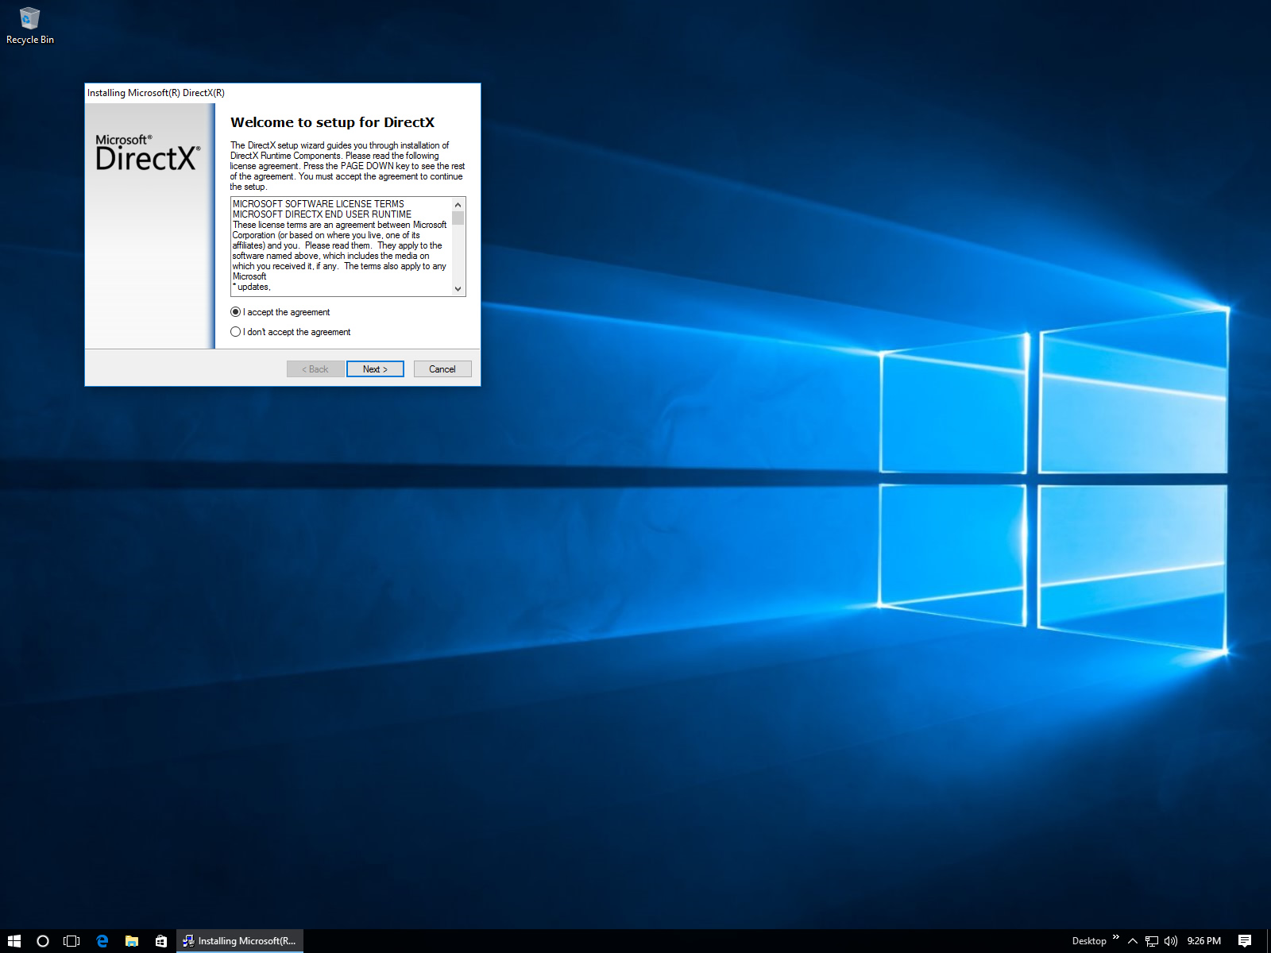Image resolution: width=1271 pixels, height=953 pixels.
Task: Open the Action Center notification icon
Action: 1245,941
